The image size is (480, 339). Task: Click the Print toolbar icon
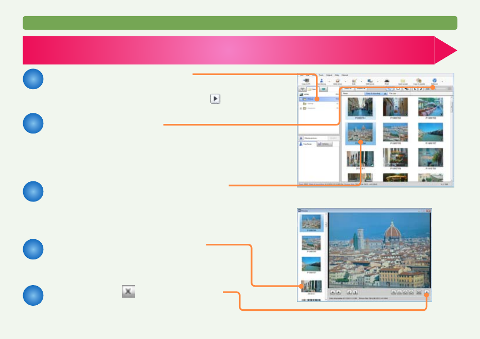386,81
